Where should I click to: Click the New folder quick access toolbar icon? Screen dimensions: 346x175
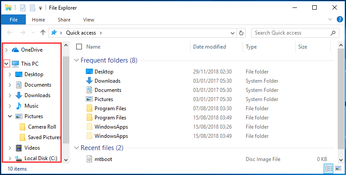[x=33, y=8]
